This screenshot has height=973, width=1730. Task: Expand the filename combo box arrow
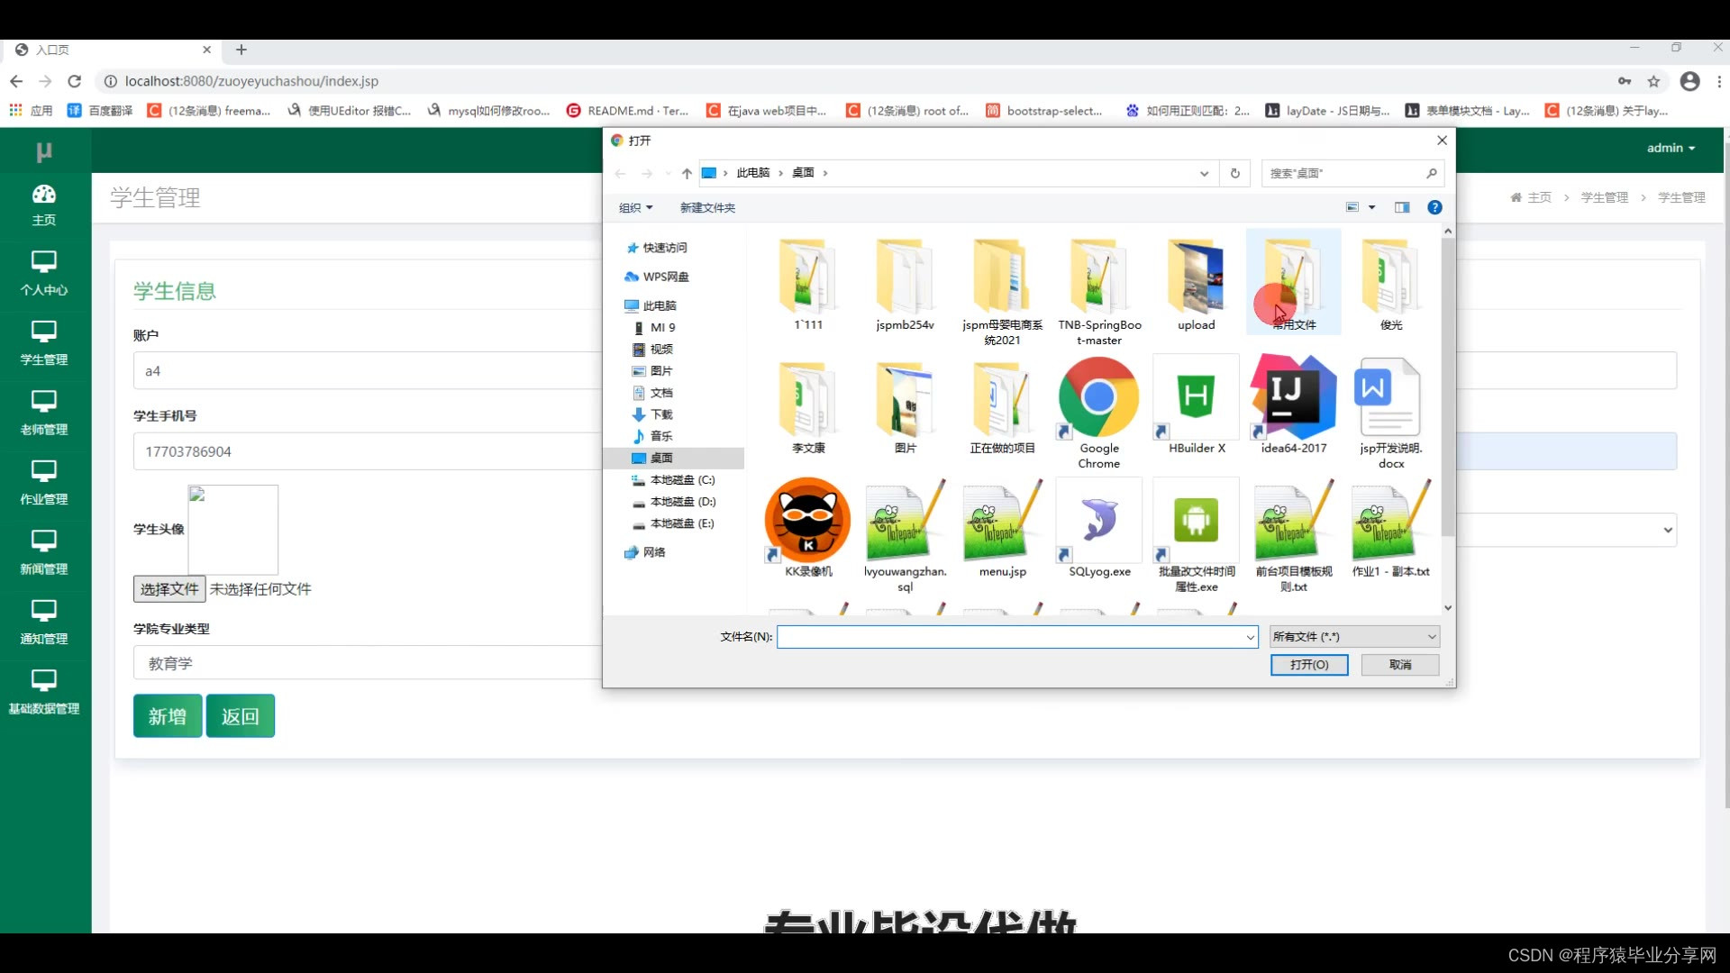(x=1250, y=638)
